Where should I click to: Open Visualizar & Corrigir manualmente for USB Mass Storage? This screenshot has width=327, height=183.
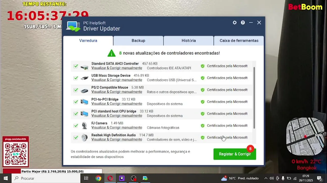tap(117, 80)
